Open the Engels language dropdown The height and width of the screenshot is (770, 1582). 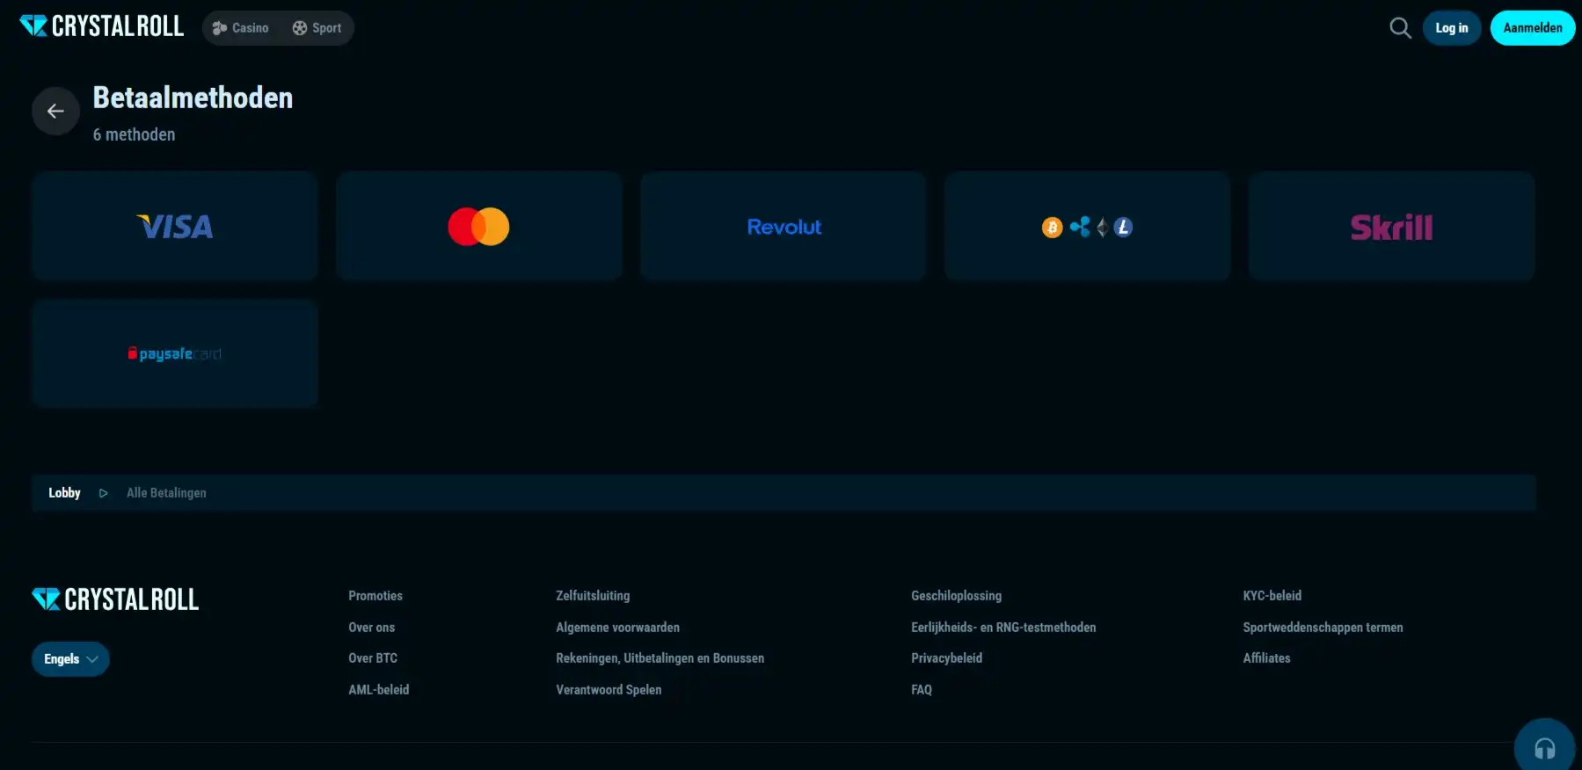pyautogui.click(x=70, y=659)
